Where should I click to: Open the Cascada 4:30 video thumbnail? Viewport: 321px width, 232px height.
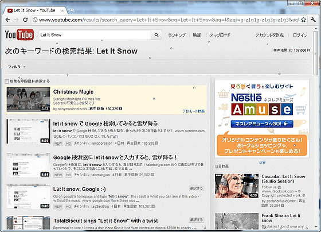237,186
